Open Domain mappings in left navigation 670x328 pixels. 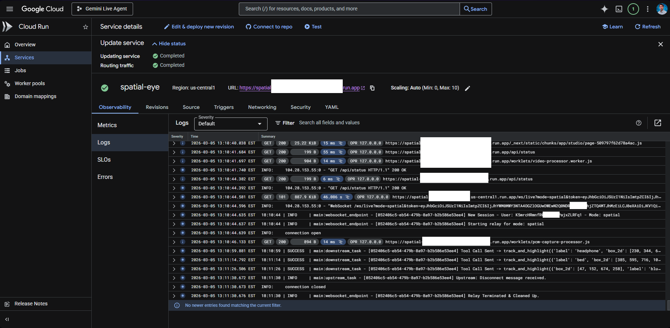point(46,97)
